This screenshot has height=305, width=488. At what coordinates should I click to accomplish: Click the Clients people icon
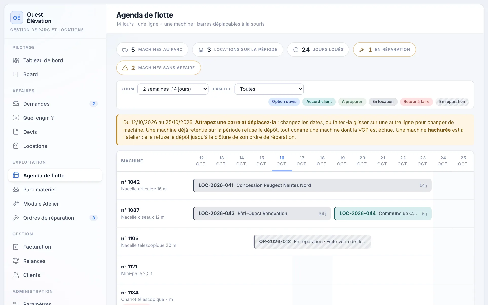click(16, 275)
